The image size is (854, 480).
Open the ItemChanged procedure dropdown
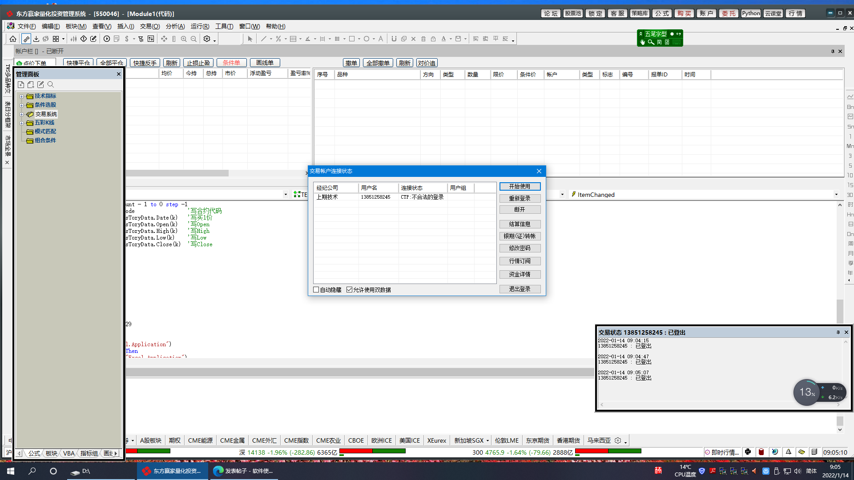click(x=836, y=195)
